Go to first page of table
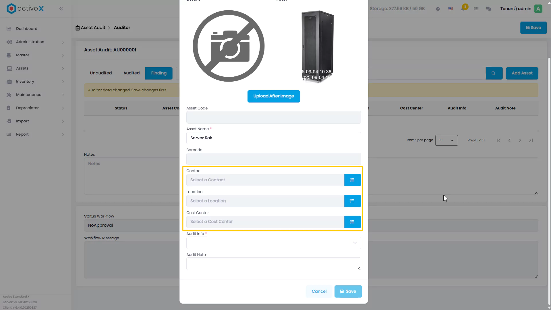Viewport: 551px width, 310px height. coord(498,140)
